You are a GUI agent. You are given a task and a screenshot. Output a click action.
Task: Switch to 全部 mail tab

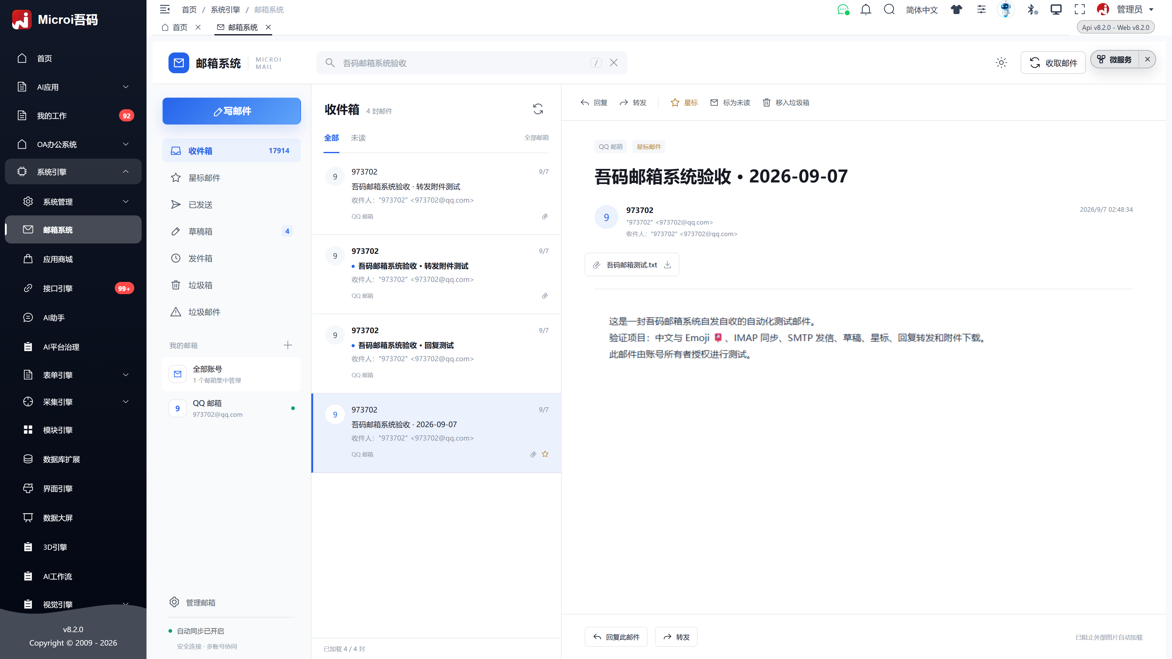(x=331, y=138)
